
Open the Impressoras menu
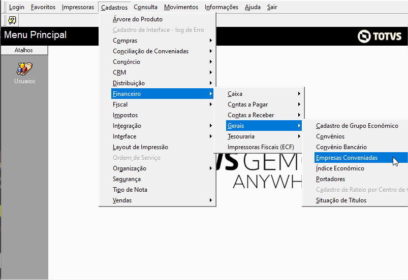pyautogui.click(x=78, y=7)
